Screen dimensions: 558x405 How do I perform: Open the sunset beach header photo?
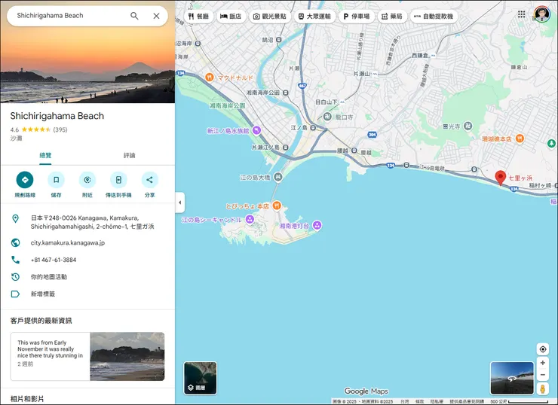click(x=87, y=65)
